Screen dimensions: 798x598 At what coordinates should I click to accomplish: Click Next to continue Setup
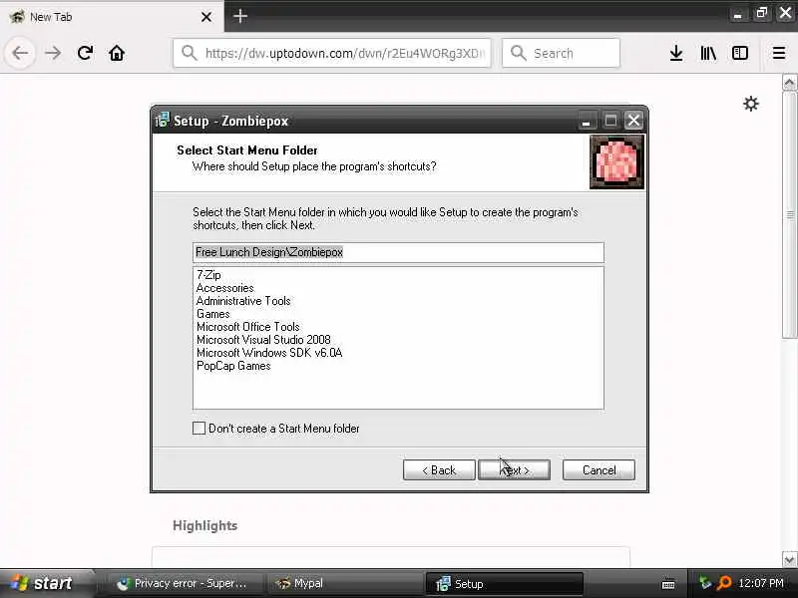click(514, 470)
